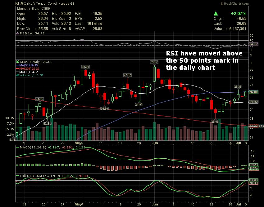This screenshot has height=207, width=264.
Task: Click the 2.5M volume axis label
Action: 11,135
